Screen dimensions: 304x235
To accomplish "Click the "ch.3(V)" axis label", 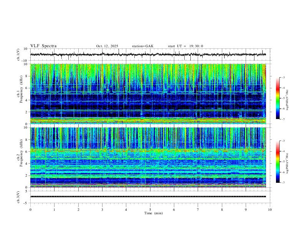I will click(x=18, y=197).
